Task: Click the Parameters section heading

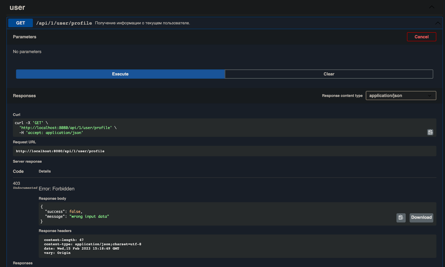Action: (x=24, y=37)
